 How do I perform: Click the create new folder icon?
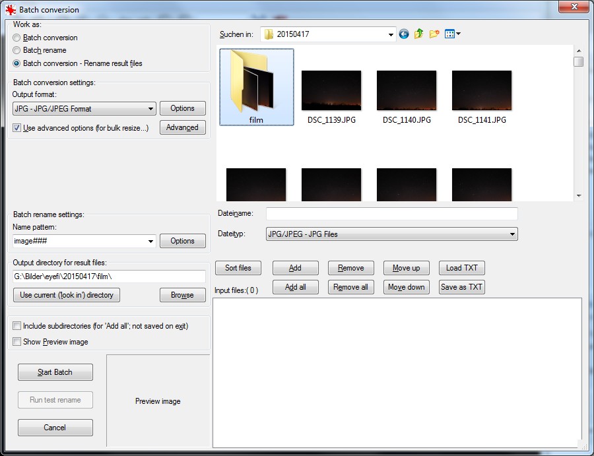[x=434, y=34]
